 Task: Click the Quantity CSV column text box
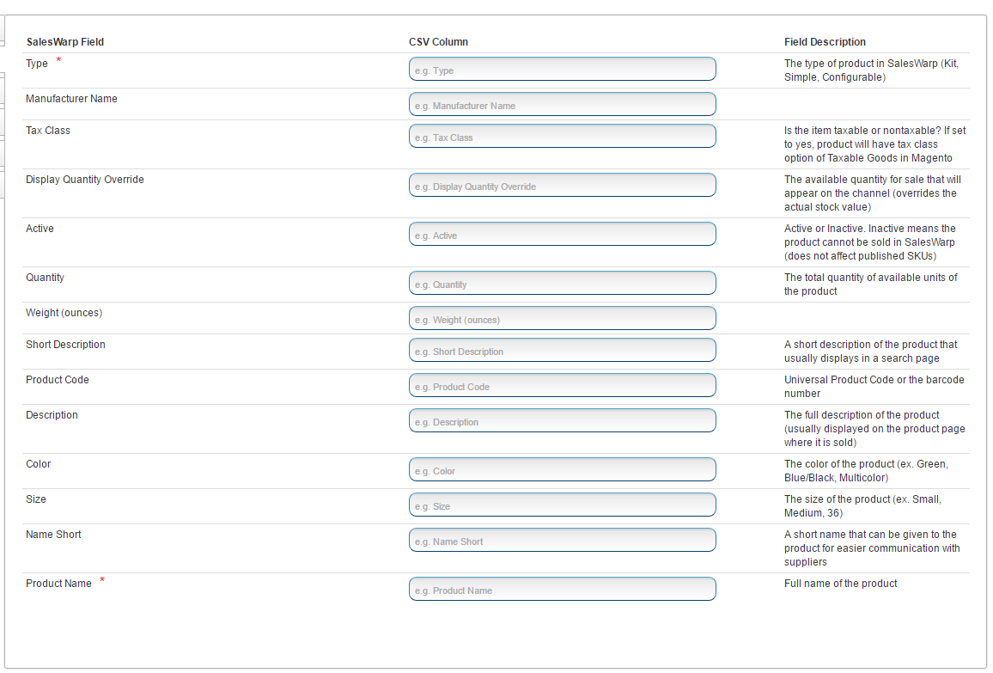[562, 284]
